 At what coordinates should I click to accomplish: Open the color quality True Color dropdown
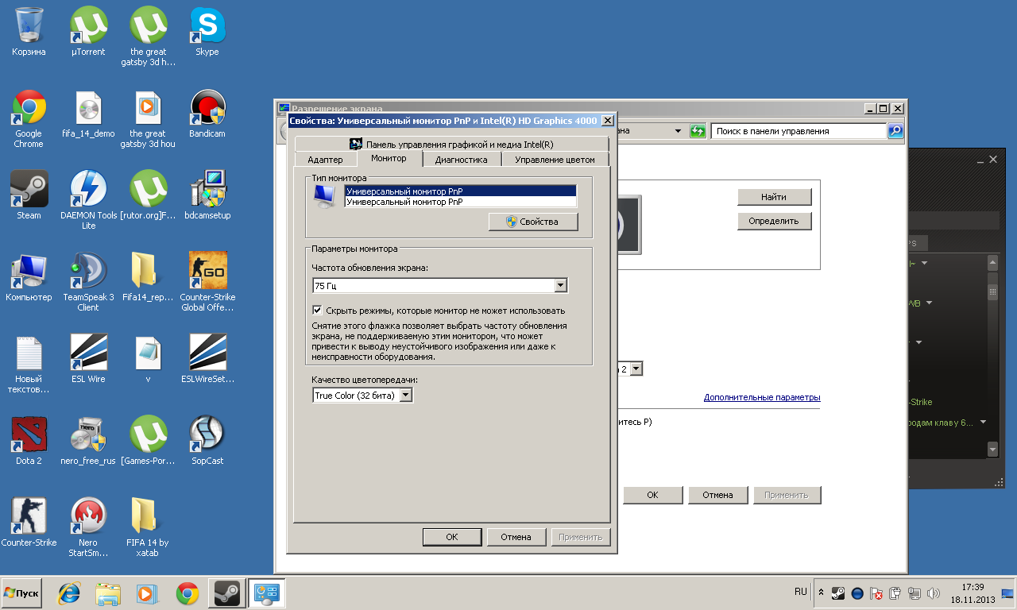click(x=406, y=395)
